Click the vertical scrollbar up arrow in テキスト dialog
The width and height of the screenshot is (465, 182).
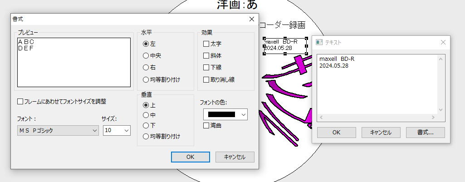tap(441, 59)
